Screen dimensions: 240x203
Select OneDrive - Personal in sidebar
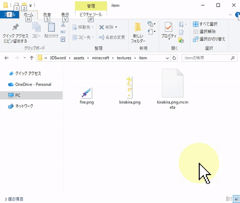tap(30, 84)
